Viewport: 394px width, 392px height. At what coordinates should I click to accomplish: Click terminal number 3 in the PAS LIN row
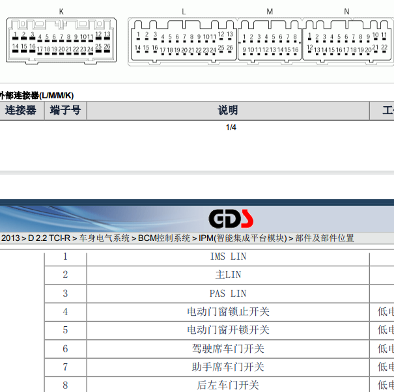65,294
